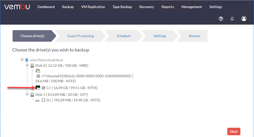The image size is (254, 137).
Task: Uncheck the C:/ drive checkbox
Action: click(44, 88)
